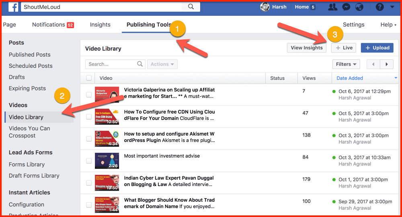Viewport: 402px width, 217px height.
Task: Go to previous page arrow
Action: point(373,64)
